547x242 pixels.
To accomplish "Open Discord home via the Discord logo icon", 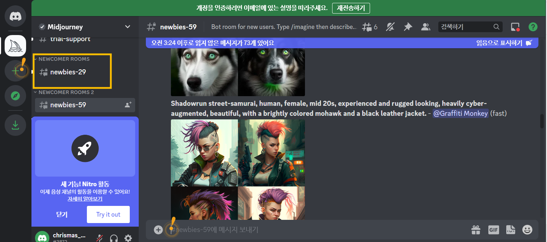I will coord(15,16).
